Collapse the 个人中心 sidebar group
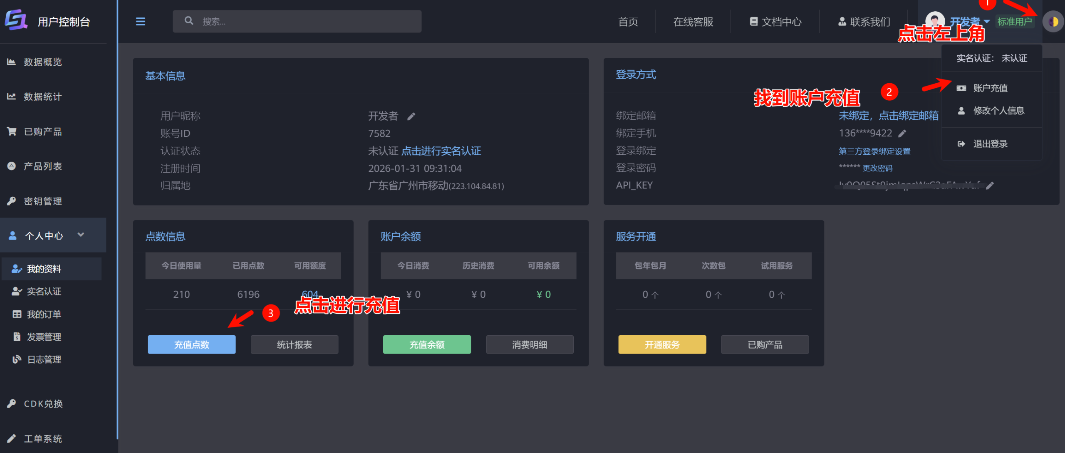Image resolution: width=1065 pixels, height=453 pixels. tap(81, 235)
